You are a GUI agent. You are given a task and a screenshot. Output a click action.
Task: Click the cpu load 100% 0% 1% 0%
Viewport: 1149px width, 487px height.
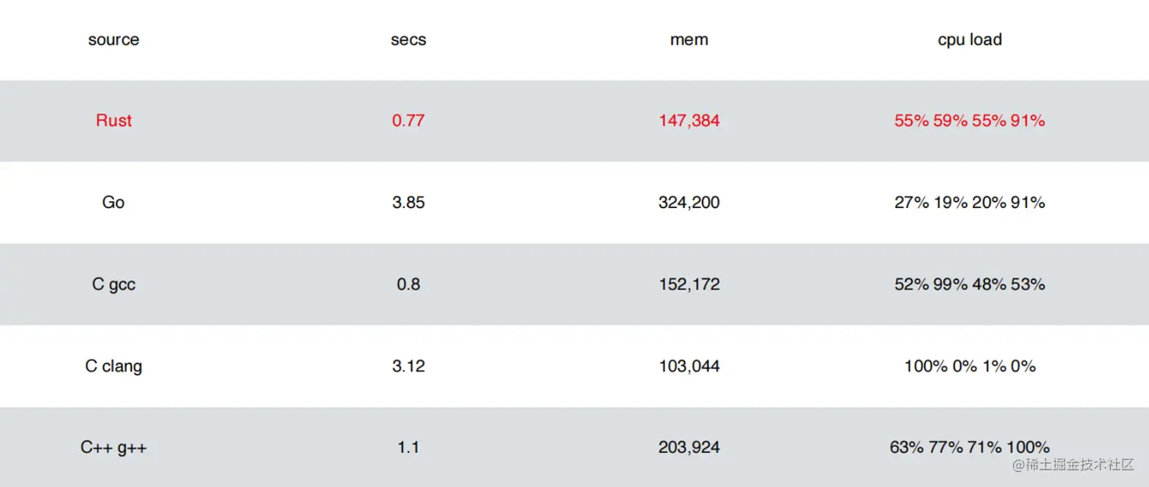970,366
